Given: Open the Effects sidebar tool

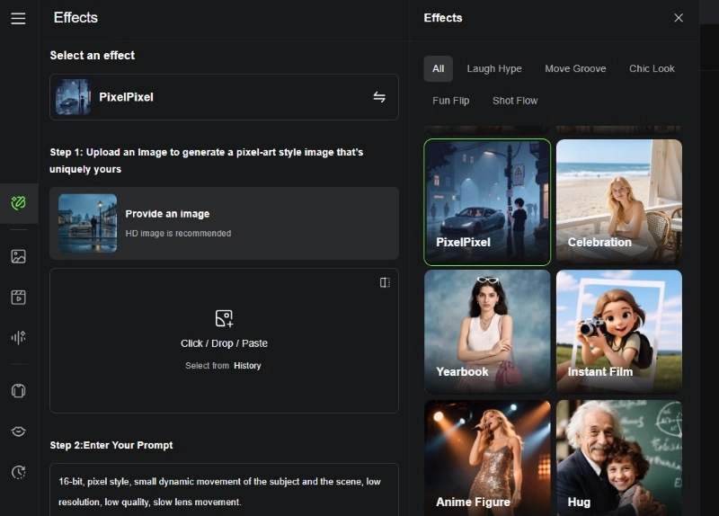Looking at the screenshot, I should pos(18,203).
